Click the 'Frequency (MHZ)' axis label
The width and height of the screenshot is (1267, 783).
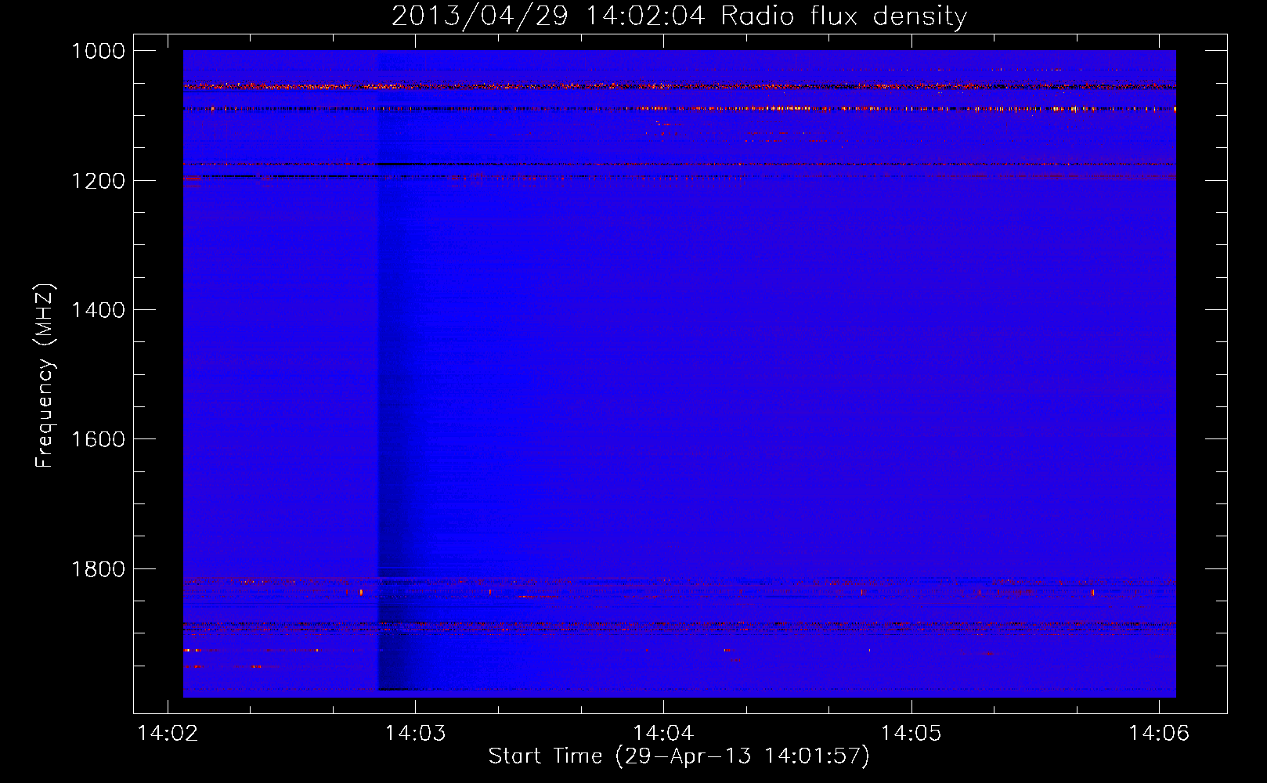coord(45,376)
